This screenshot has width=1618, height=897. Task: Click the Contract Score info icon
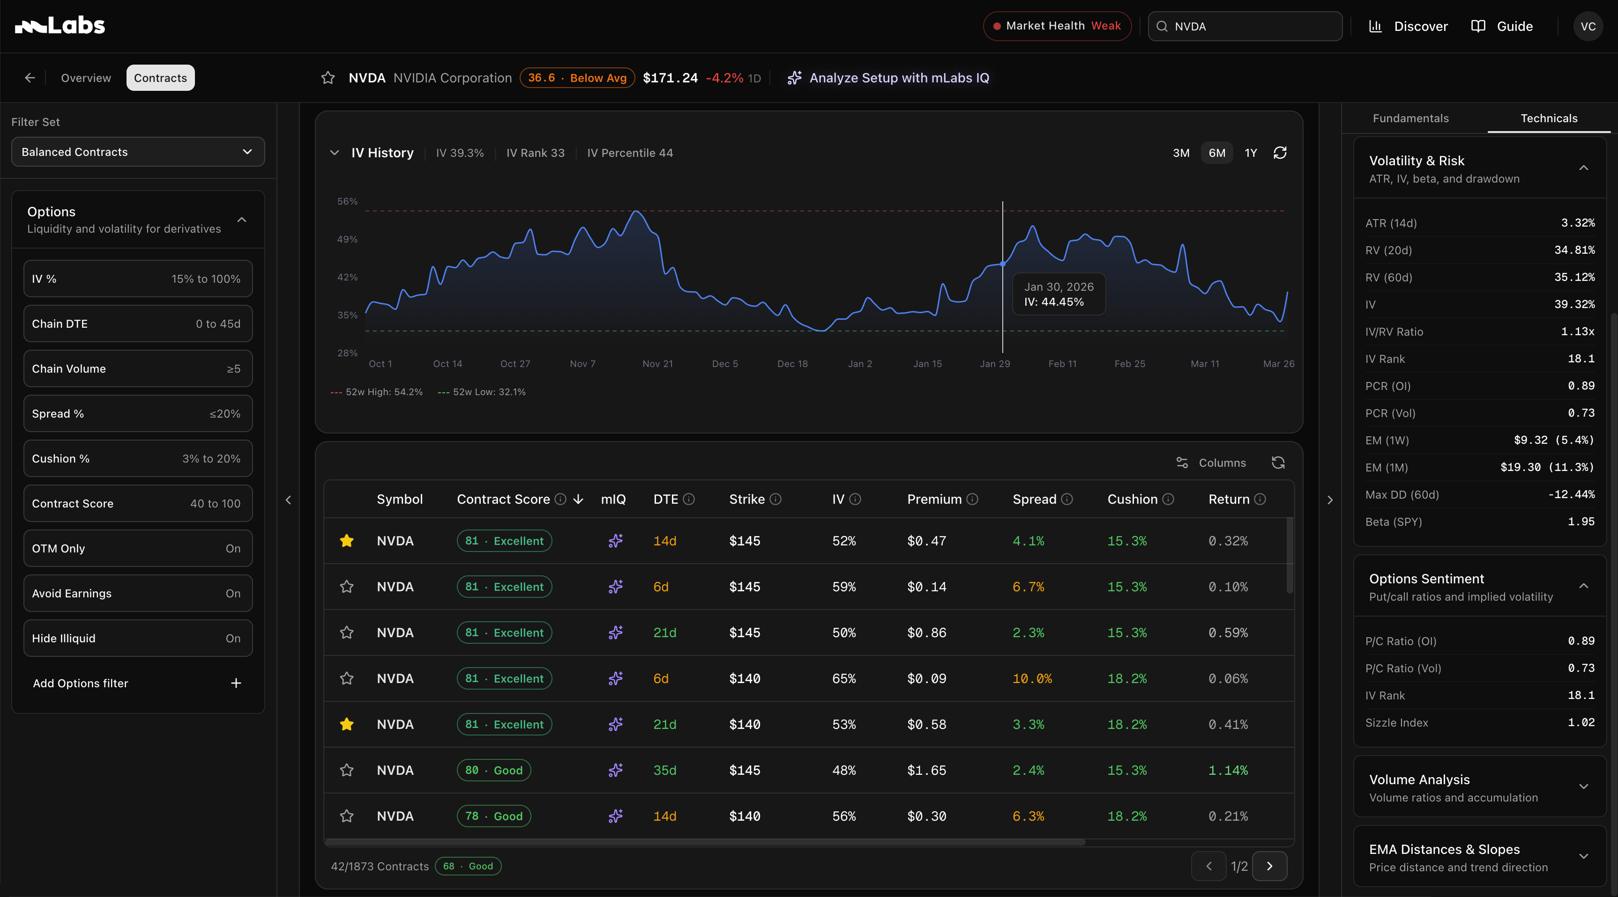pyautogui.click(x=560, y=499)
